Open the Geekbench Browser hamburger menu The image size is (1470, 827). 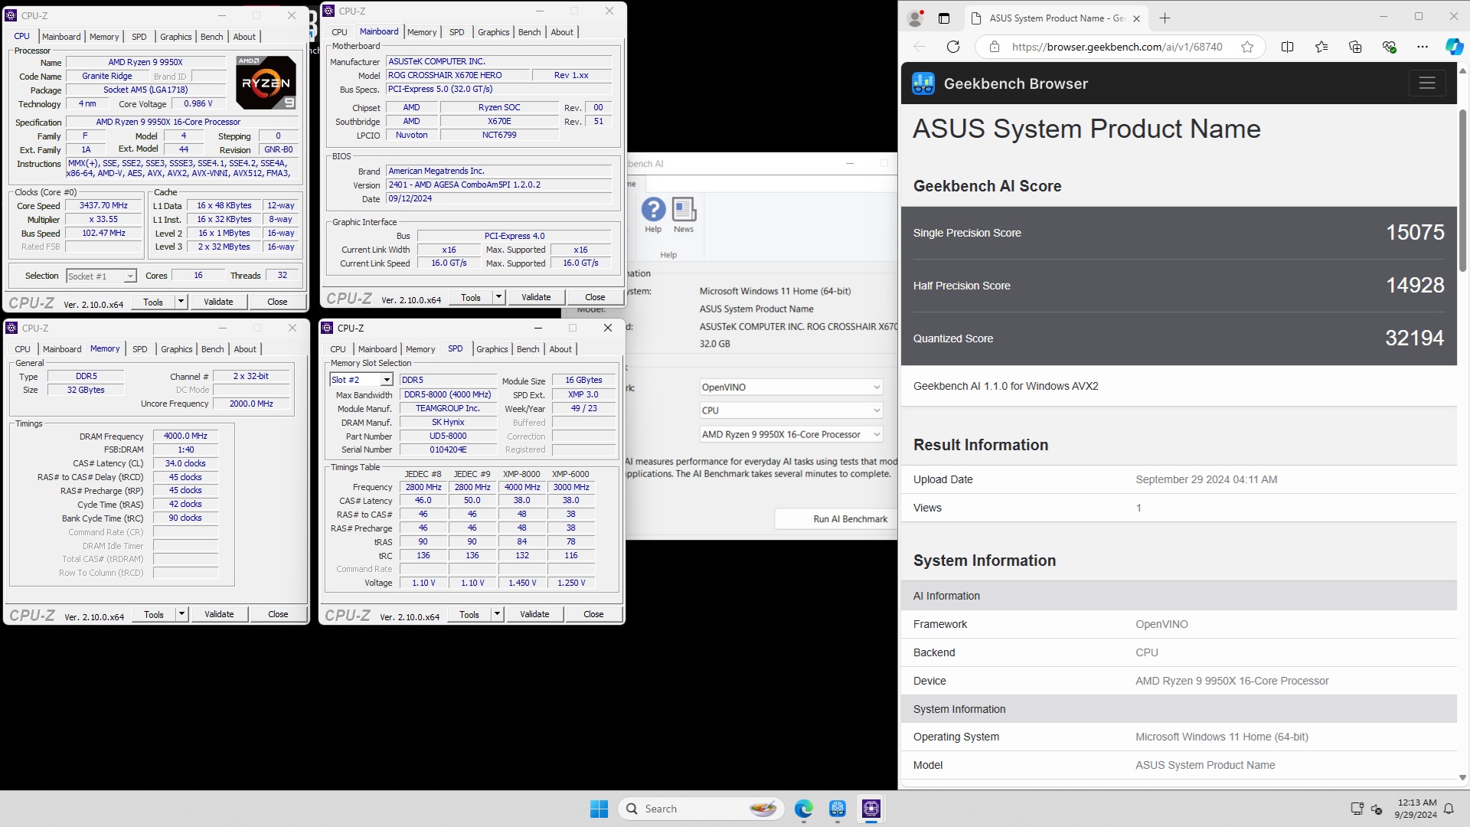(1427, 83)
